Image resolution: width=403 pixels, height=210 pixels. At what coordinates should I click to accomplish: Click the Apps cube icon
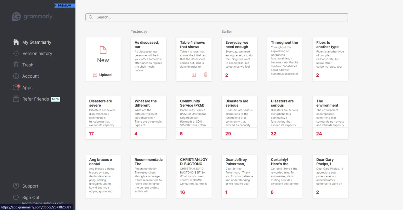(x=16, y=87)
